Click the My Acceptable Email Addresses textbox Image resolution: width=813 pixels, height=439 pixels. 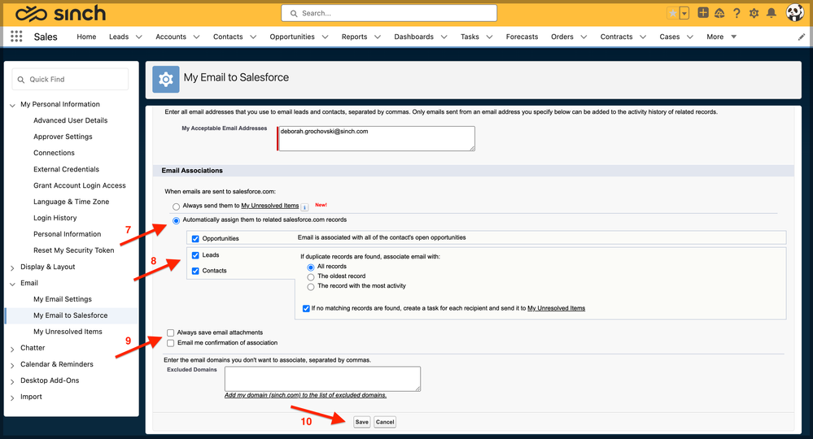(x=377, y=139)
